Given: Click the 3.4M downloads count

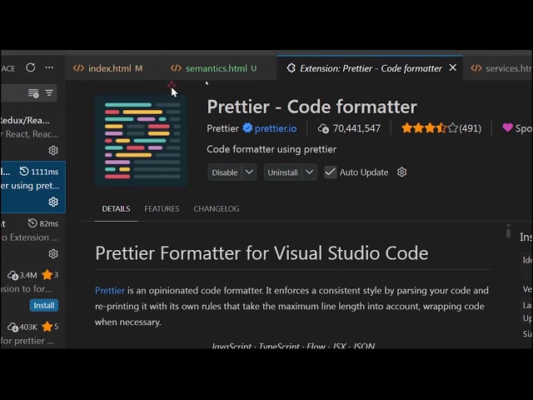Looking at the screenshot, I should 22,275.
